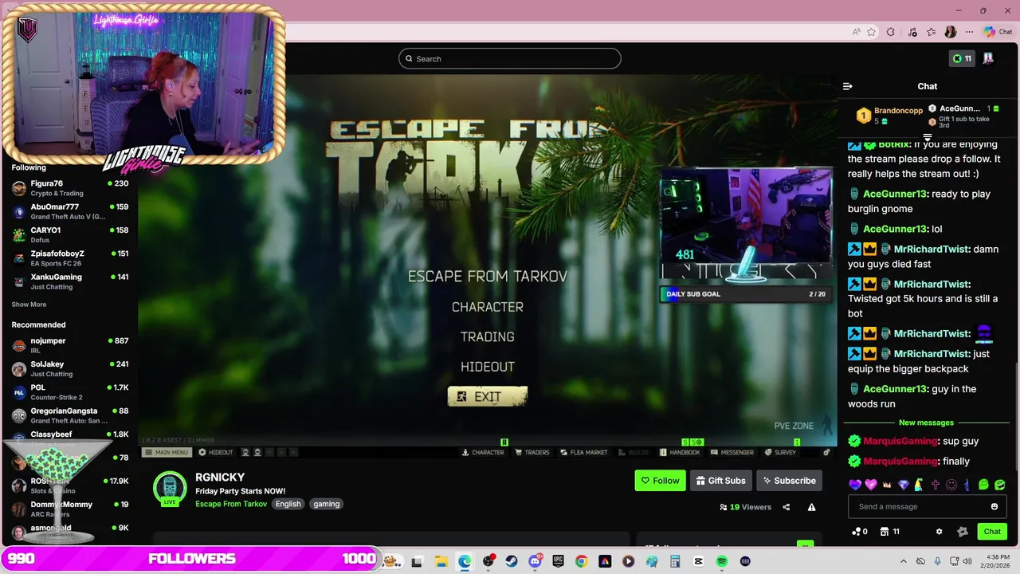Viewport: 1020px width, 574px height.
Task: Open the Kick points balance showing 11
Action: [x=963, y=58]
